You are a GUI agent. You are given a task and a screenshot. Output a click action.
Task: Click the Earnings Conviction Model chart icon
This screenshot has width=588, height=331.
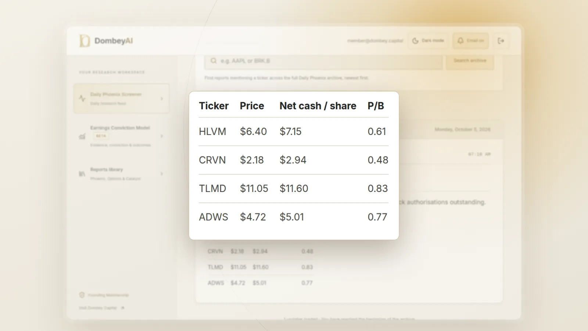coord(82,136)
